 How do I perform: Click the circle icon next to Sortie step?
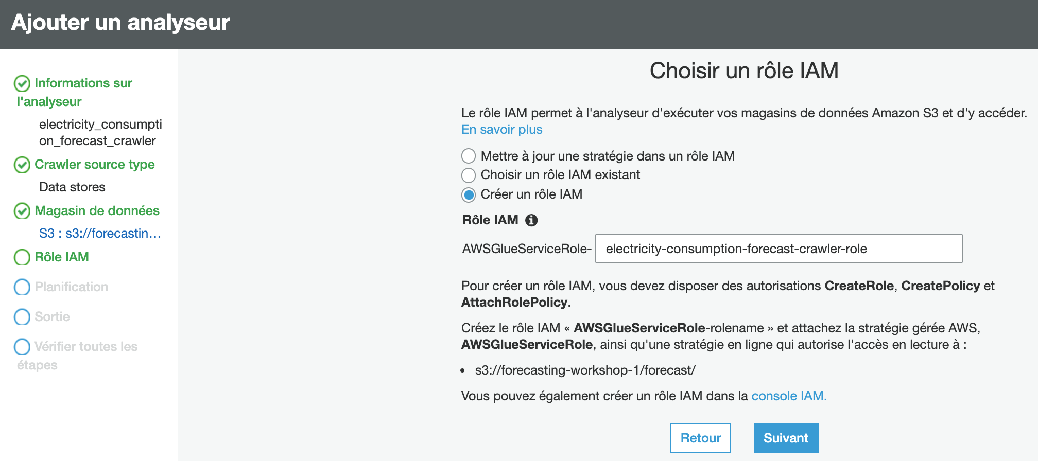(22, 317)
